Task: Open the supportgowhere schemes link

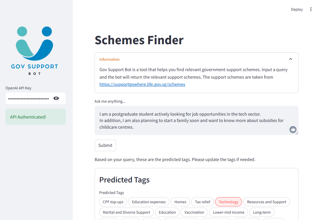Action: click(x=142, y=84)
